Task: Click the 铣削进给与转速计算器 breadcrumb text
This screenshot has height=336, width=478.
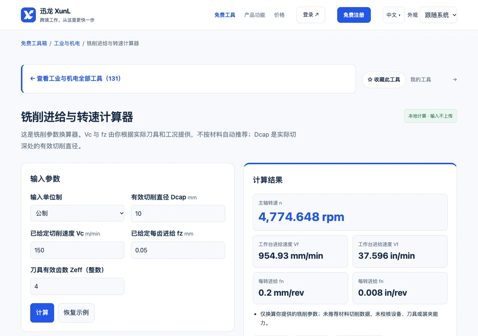Action: 113,43
